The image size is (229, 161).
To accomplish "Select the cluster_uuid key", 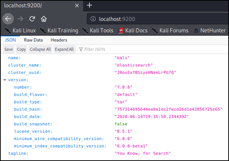I will pyautogui.click(x=25, y=72).
